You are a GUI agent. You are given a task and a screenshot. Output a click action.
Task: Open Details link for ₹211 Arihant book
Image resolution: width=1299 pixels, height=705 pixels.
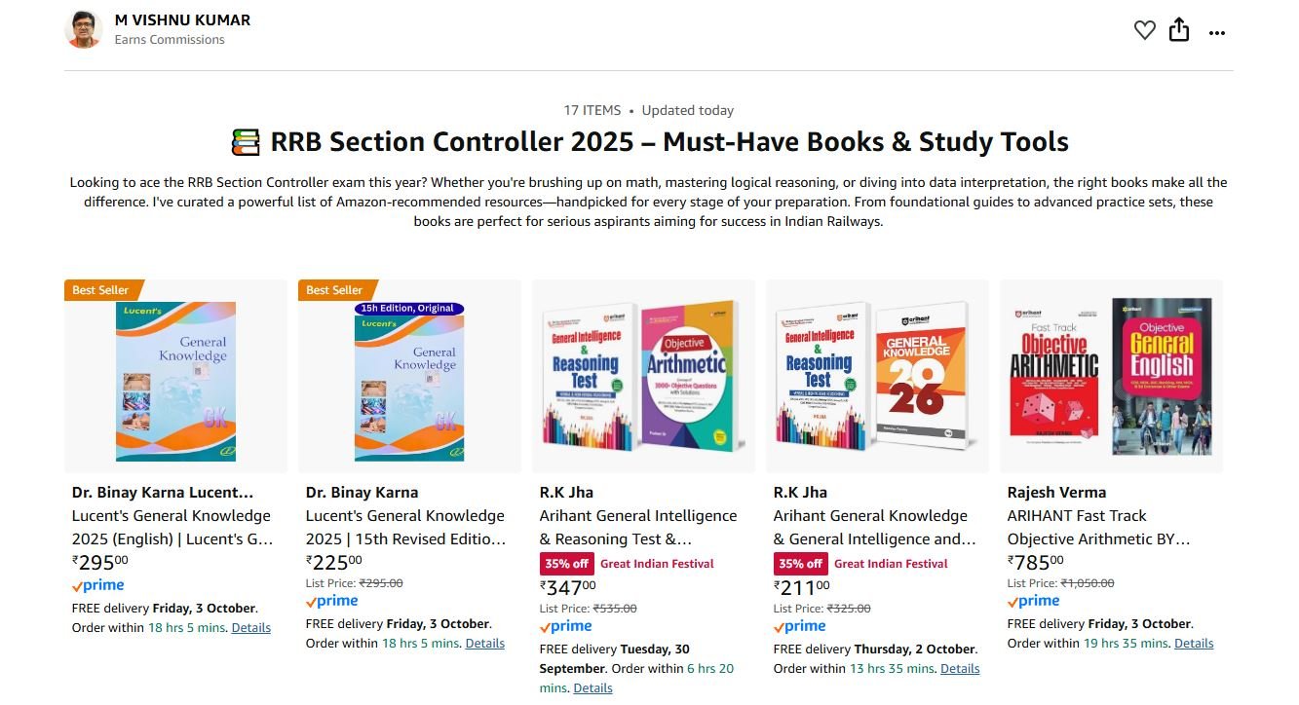960,669
